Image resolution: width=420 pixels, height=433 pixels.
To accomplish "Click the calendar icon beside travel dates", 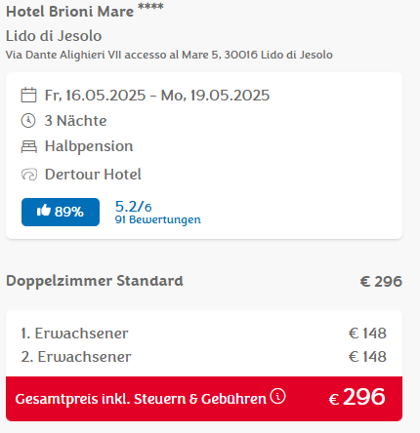I will (28, 95).
